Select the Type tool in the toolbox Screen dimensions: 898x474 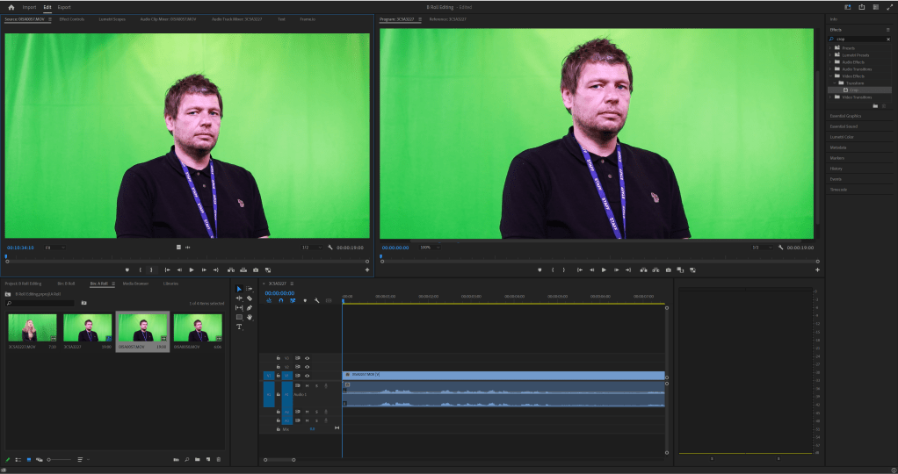click(x=239, y=327)
